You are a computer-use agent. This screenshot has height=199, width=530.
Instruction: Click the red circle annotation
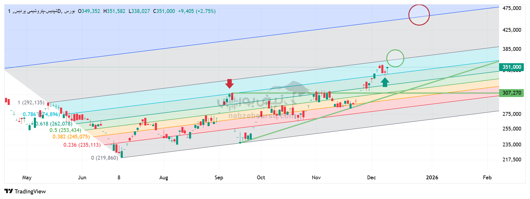tap(419, 15)
